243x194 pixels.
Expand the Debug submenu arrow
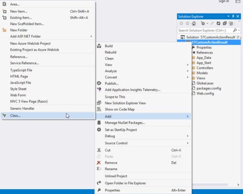(x=188, y=136)
